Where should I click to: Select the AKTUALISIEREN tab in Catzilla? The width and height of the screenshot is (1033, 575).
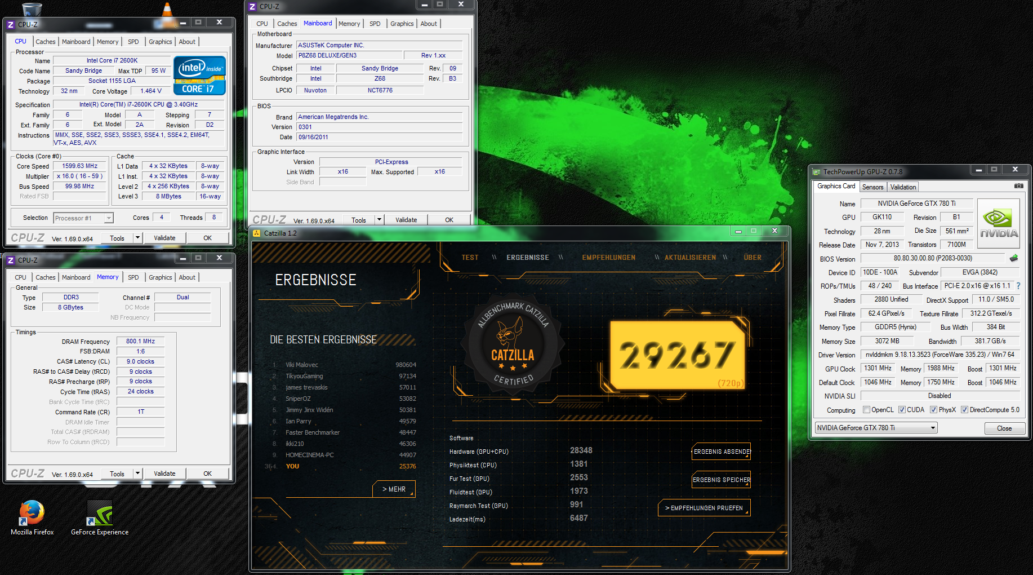(x=690, y=258)
